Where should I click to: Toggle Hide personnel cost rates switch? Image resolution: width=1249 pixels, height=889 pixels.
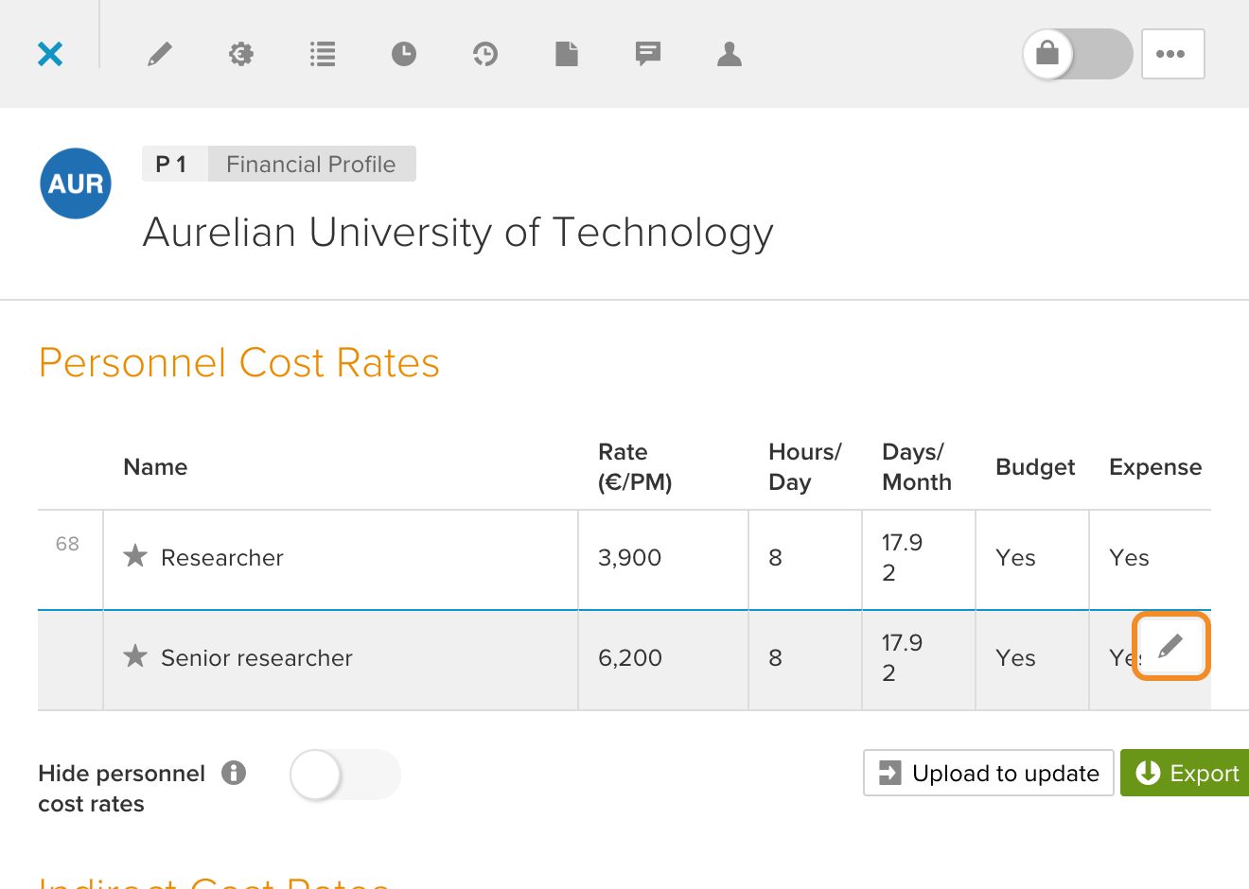[345, 775]
